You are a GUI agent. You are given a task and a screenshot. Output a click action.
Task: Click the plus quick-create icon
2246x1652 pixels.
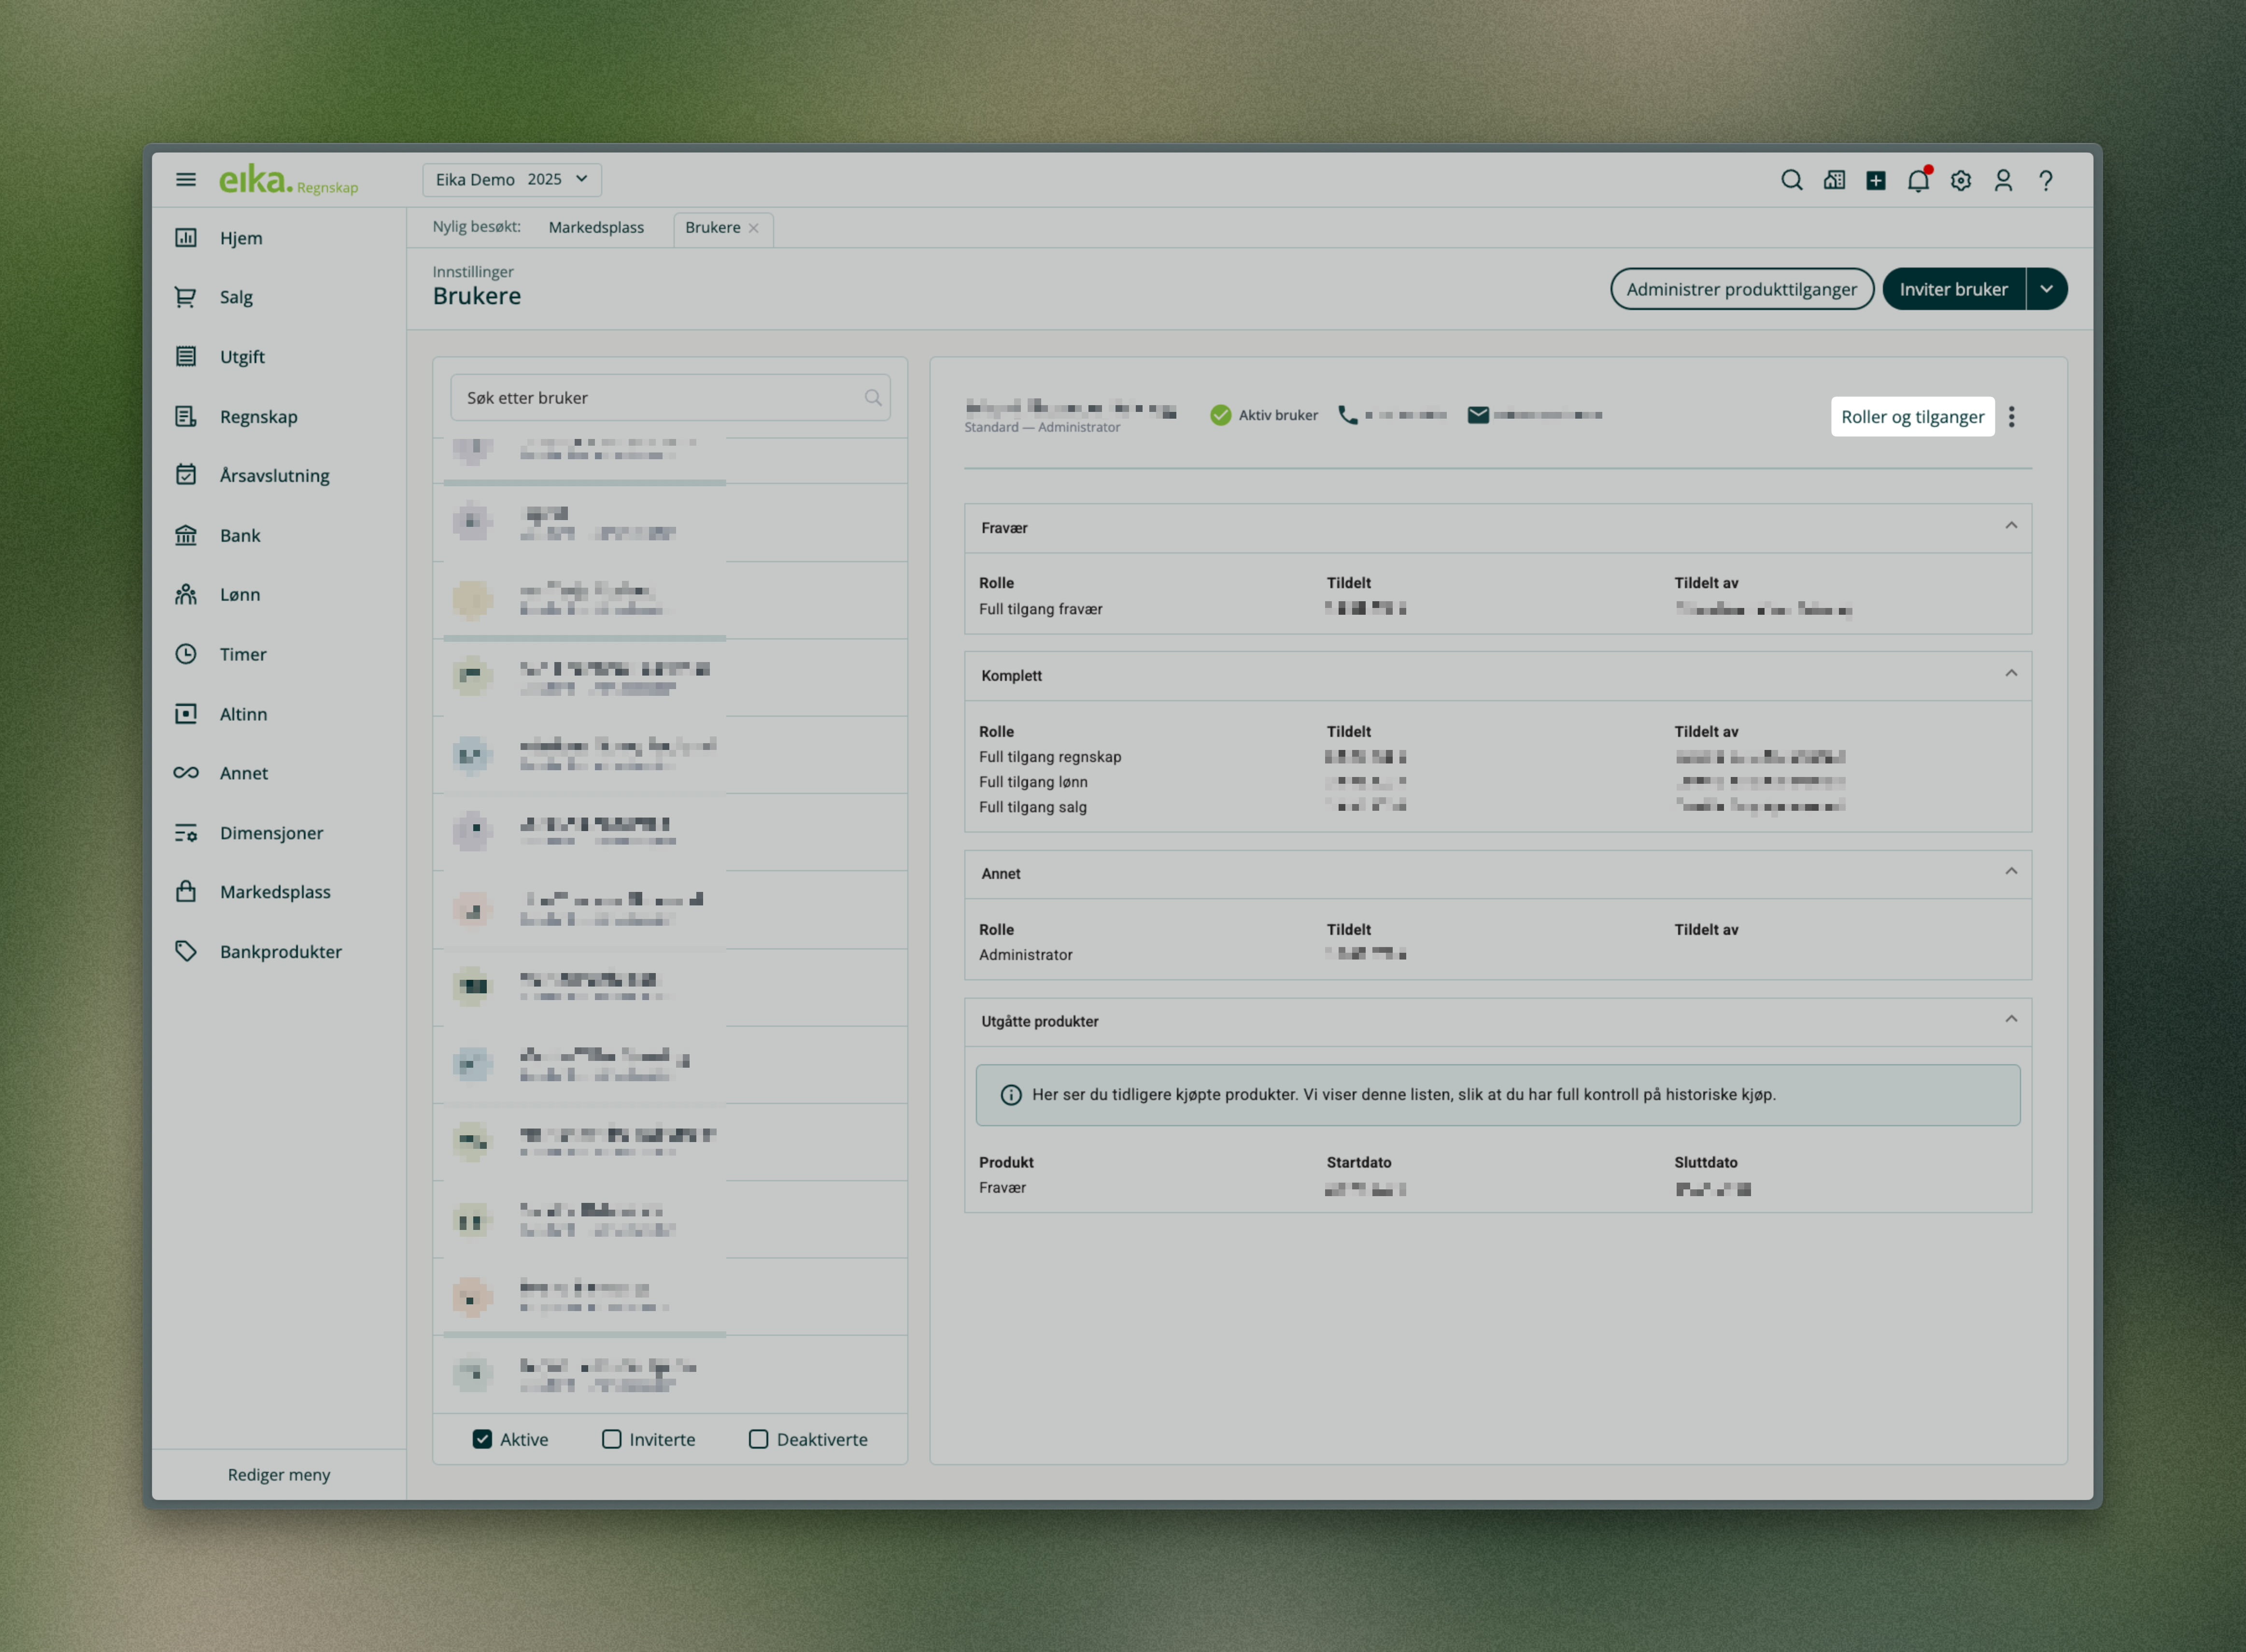(x=1875, y=181)
